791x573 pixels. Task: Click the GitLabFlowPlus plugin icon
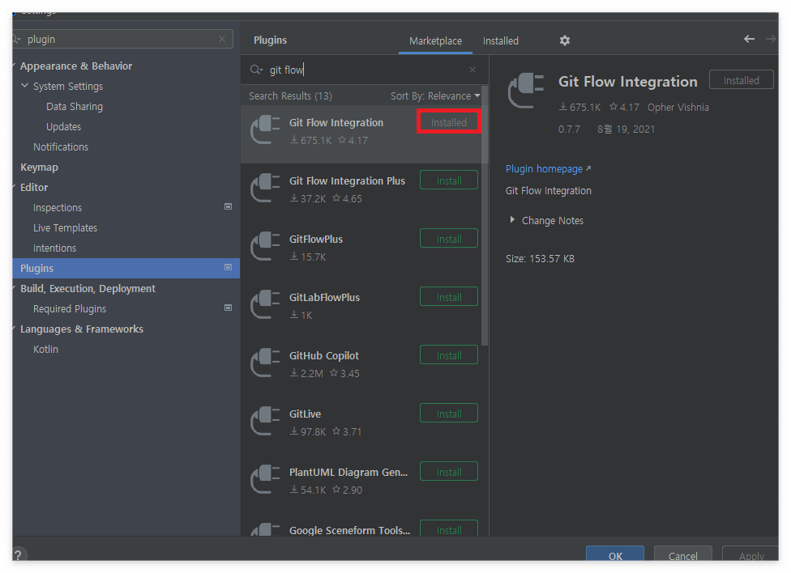[x=265, y=305]
